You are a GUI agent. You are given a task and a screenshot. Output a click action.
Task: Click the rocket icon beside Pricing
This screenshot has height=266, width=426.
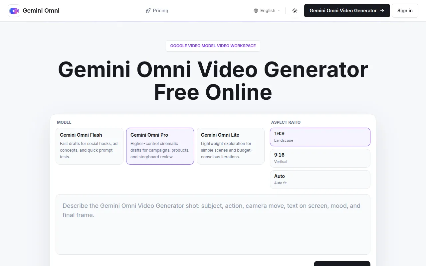point(148,11)
